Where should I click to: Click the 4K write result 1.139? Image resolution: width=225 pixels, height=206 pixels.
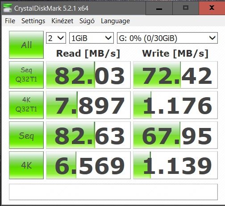(175, 165)
